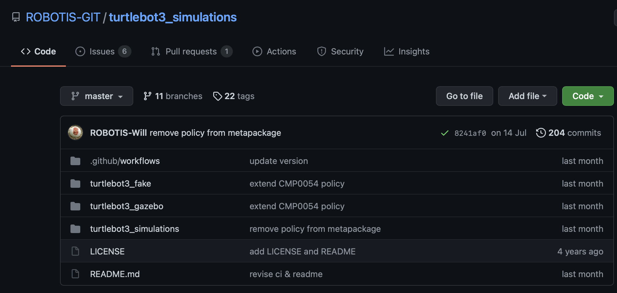View the 204 commits history
This screenshot has width=617, height=293.
[x=569, y=133]
